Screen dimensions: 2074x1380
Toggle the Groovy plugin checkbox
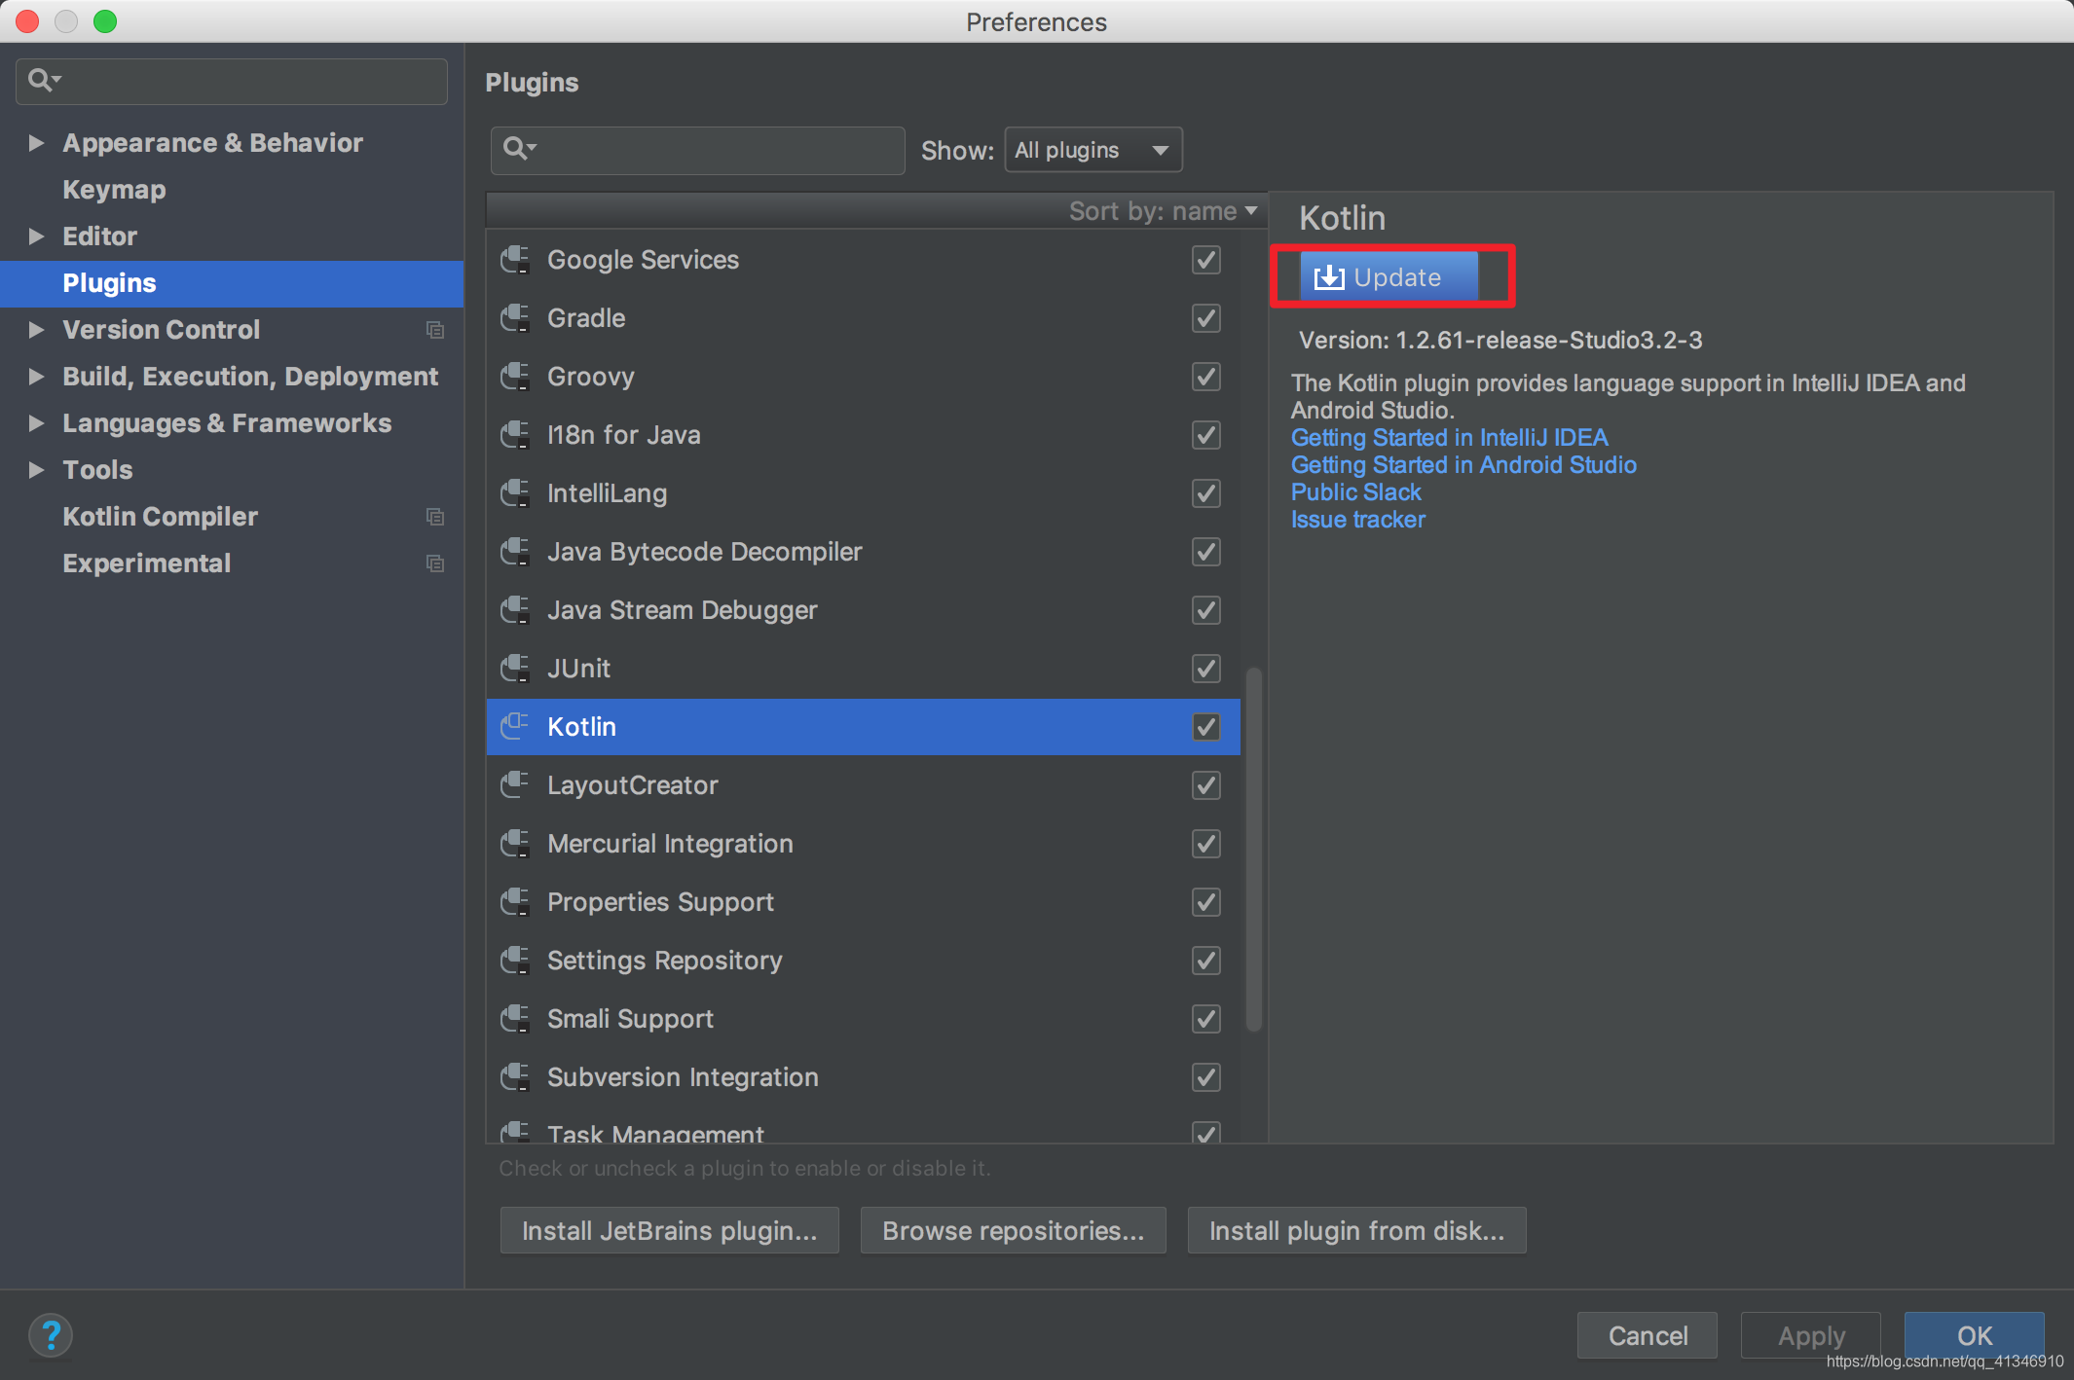pos(1206,377)
